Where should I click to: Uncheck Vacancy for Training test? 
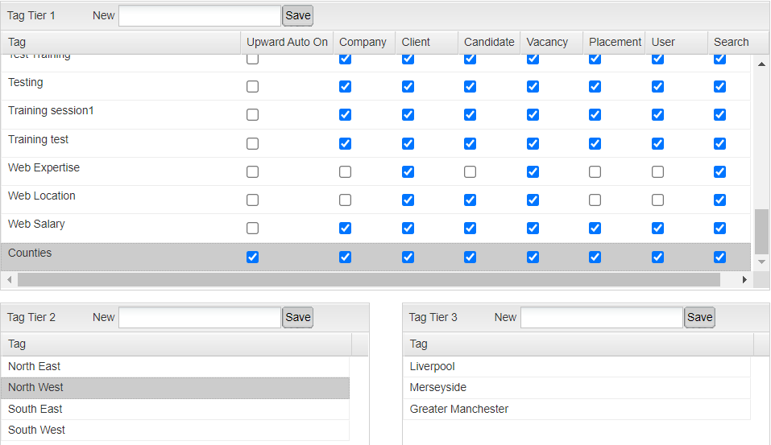pos(533,143)
